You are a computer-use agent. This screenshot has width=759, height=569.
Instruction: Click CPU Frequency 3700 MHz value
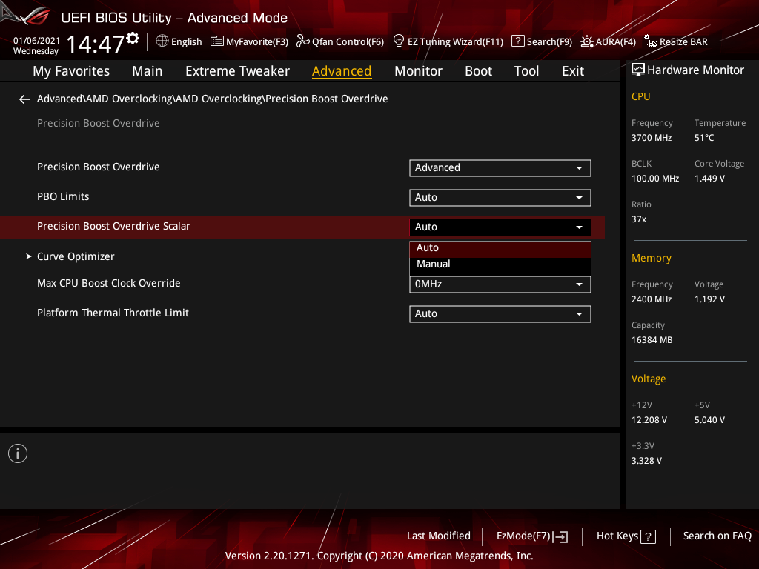(651, 138)
